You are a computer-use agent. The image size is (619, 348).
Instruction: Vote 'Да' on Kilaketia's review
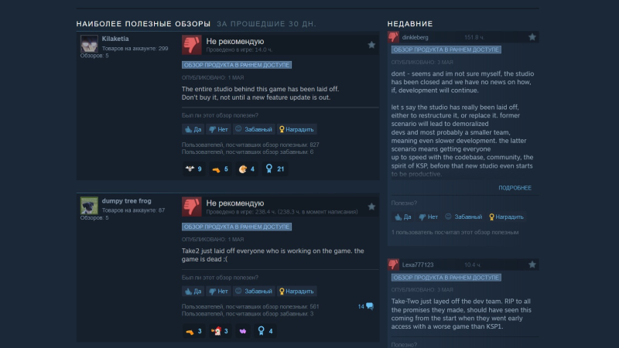pyautogui.click(x=193, y=129)
